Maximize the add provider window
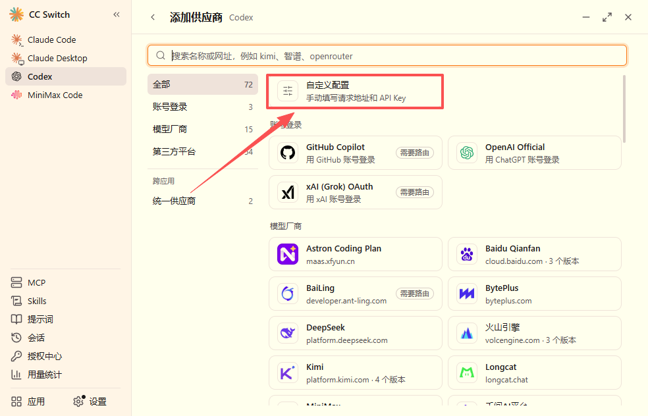Viewport: 648px width, 416px height. point(607,17)
